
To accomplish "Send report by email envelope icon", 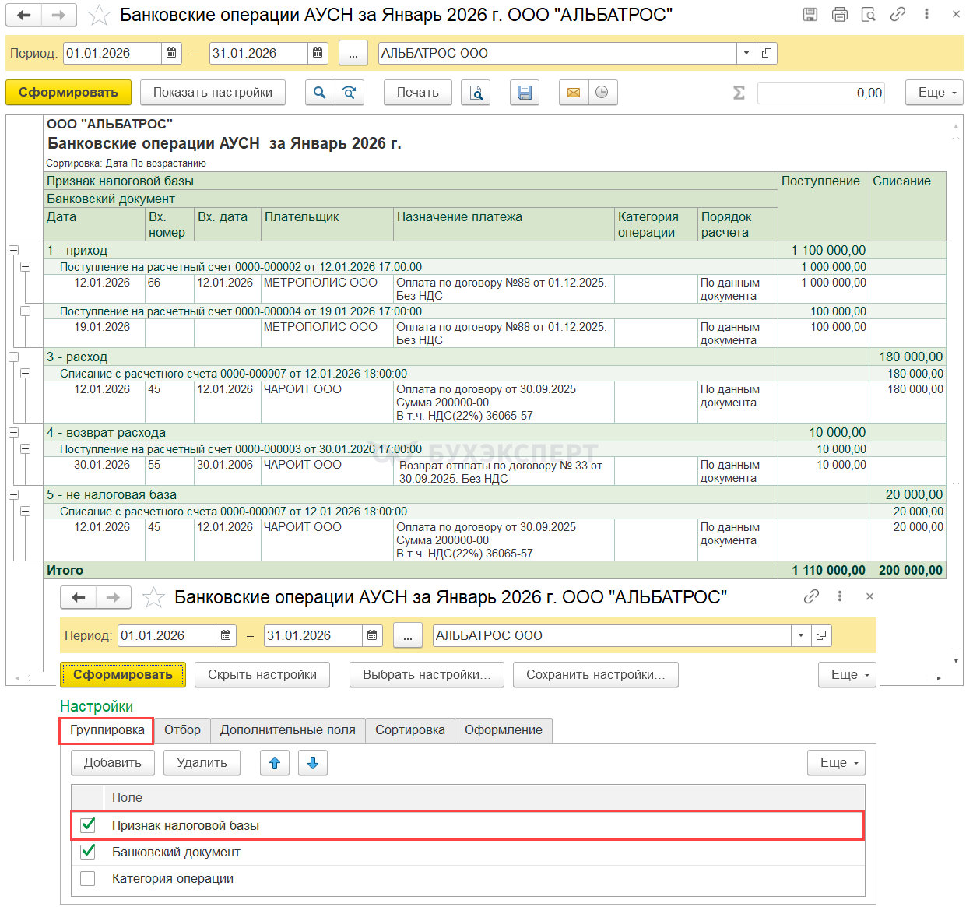I will tap(574, 93).
